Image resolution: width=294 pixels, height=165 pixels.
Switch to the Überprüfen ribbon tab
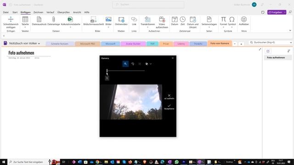point(63,12)
